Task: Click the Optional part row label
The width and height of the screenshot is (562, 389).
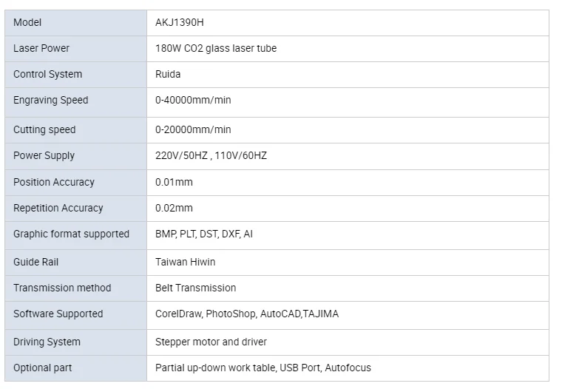Action: 43,368
